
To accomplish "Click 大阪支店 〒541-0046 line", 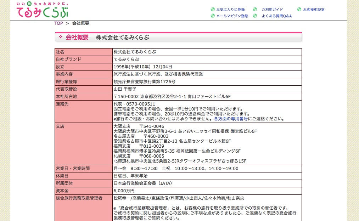I will pos(139,126).
